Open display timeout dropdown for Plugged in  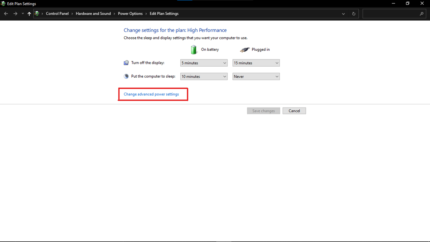pos(256,63)
